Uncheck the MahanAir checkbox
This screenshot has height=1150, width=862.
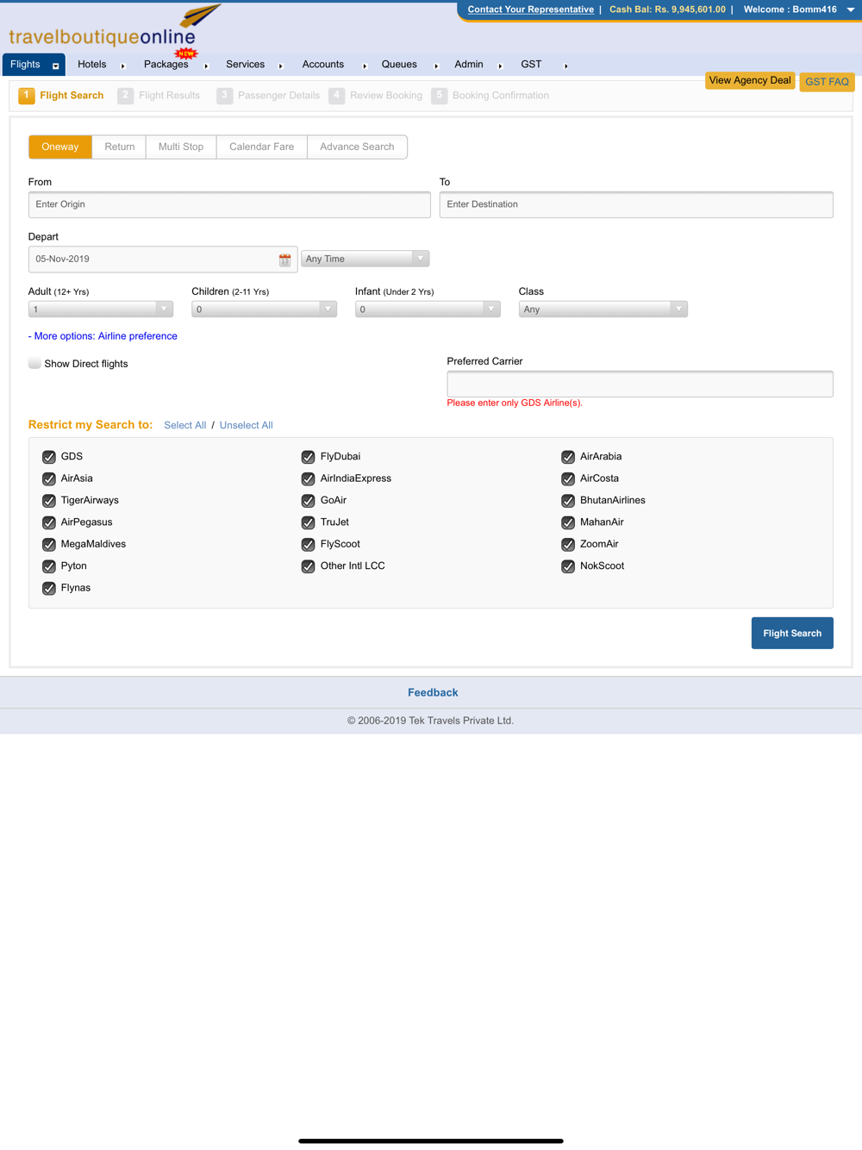(568, 522)
